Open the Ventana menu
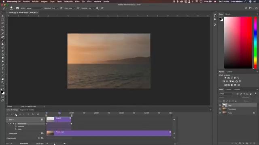The image size is (259, 145). point(98,2)
